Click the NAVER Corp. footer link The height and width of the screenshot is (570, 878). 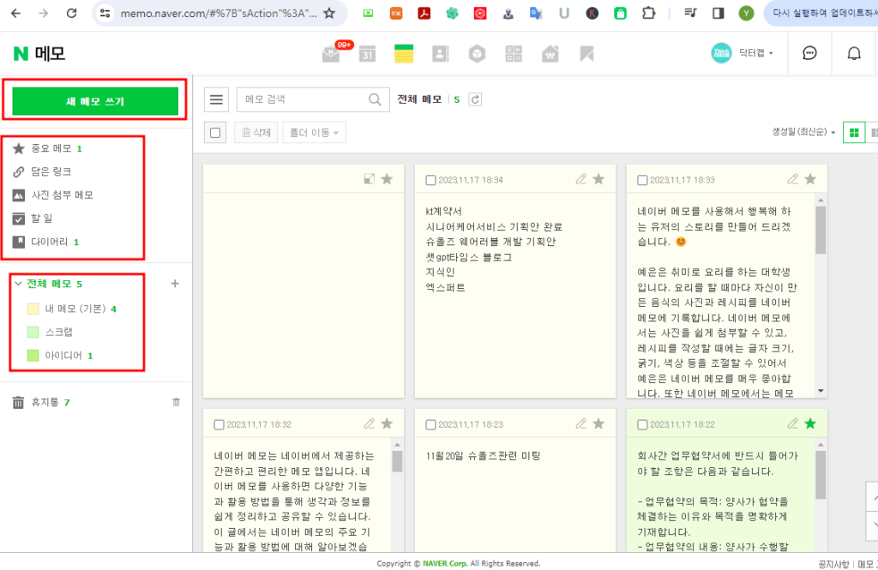pyautogui.click(x=445, y=564)
